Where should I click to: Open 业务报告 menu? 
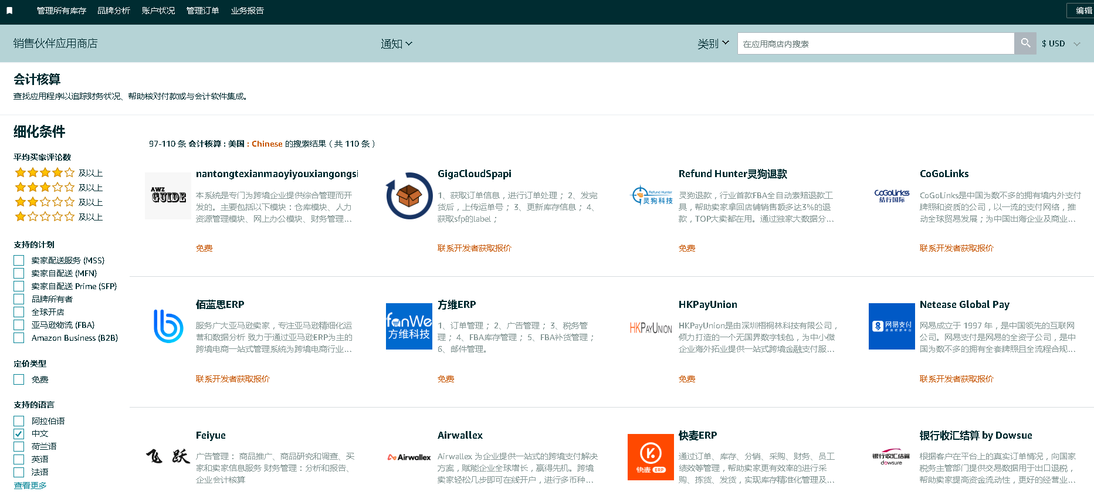[x=248, y=11]
